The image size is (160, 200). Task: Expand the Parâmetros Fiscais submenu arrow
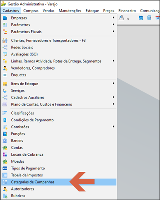pyautogui.click(x=113, y=31)
